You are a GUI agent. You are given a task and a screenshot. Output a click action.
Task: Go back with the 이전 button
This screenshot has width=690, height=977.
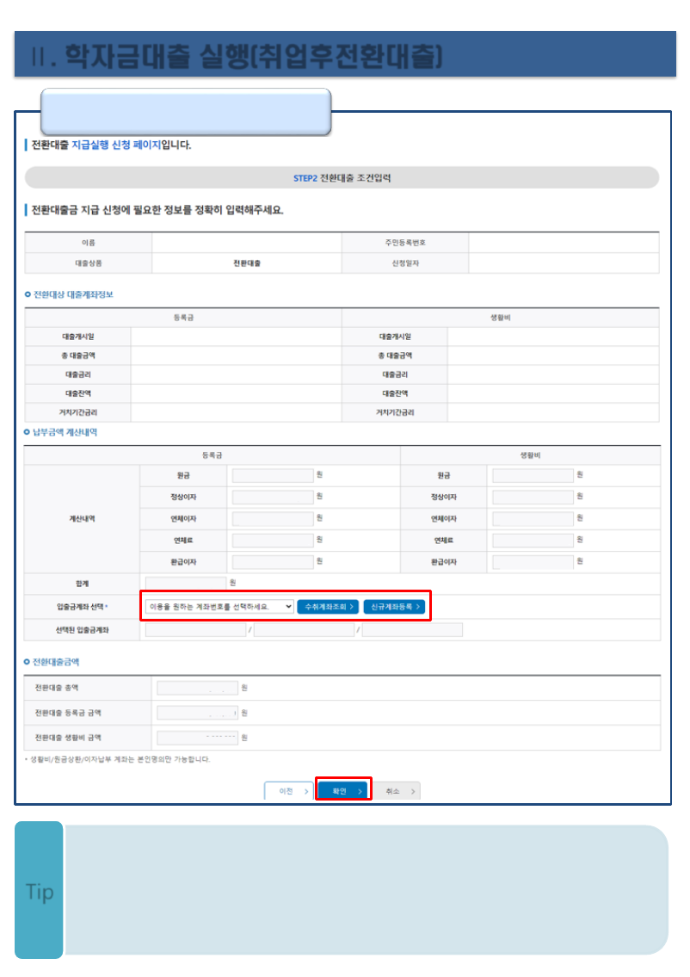(288, 791)
